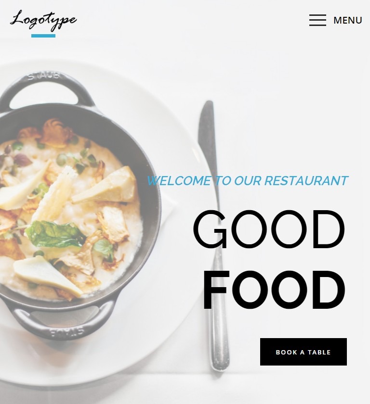Click the bold FOOD heading word
This screenshot has width=370, height=404.
click(274, 290)
